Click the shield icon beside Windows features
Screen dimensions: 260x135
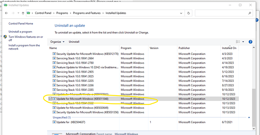5,37
